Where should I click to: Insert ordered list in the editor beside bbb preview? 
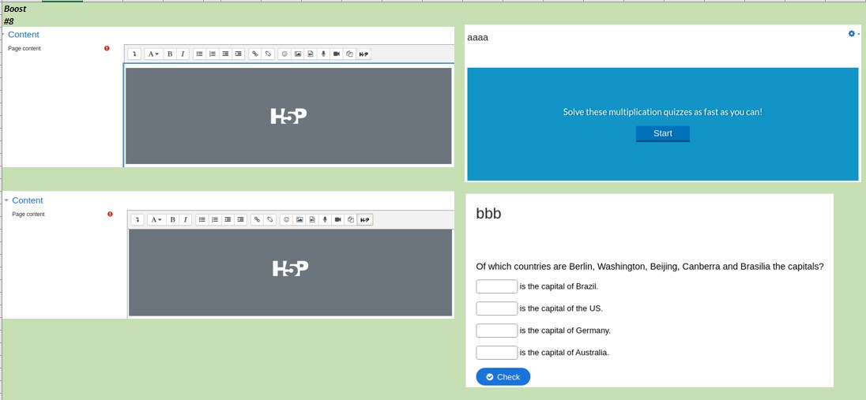215,219
